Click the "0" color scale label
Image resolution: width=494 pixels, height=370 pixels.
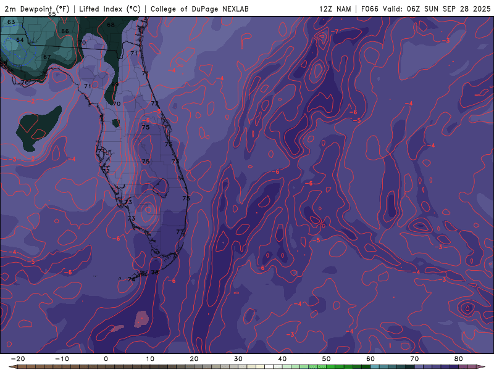106,359
